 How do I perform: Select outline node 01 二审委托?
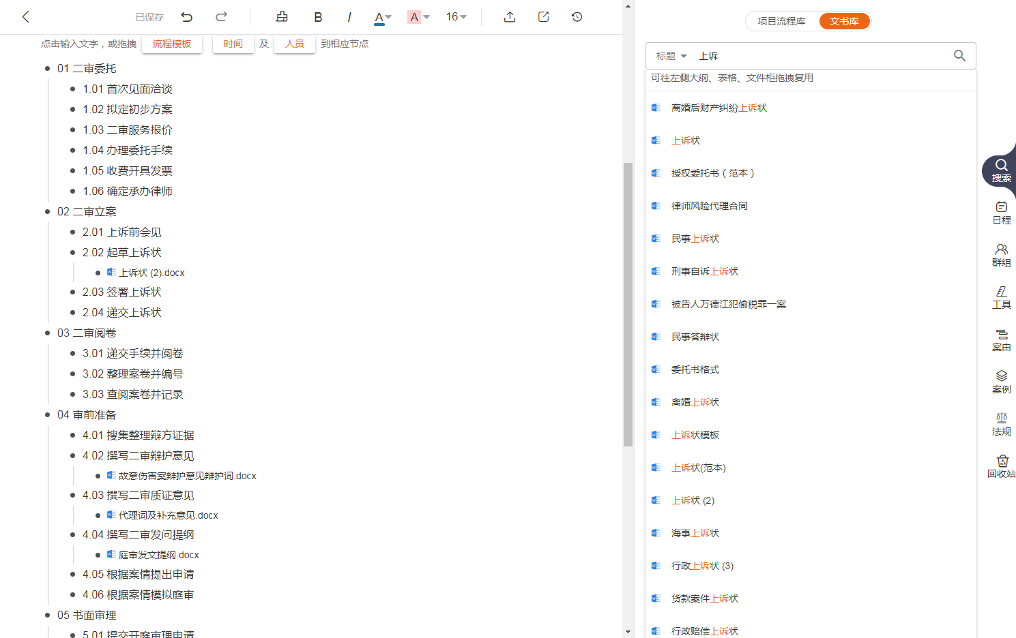[87, 68]
